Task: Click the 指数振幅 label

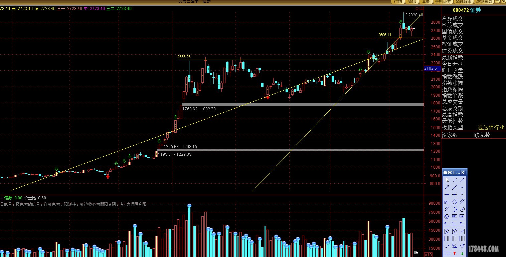Action: coord(453,89)
